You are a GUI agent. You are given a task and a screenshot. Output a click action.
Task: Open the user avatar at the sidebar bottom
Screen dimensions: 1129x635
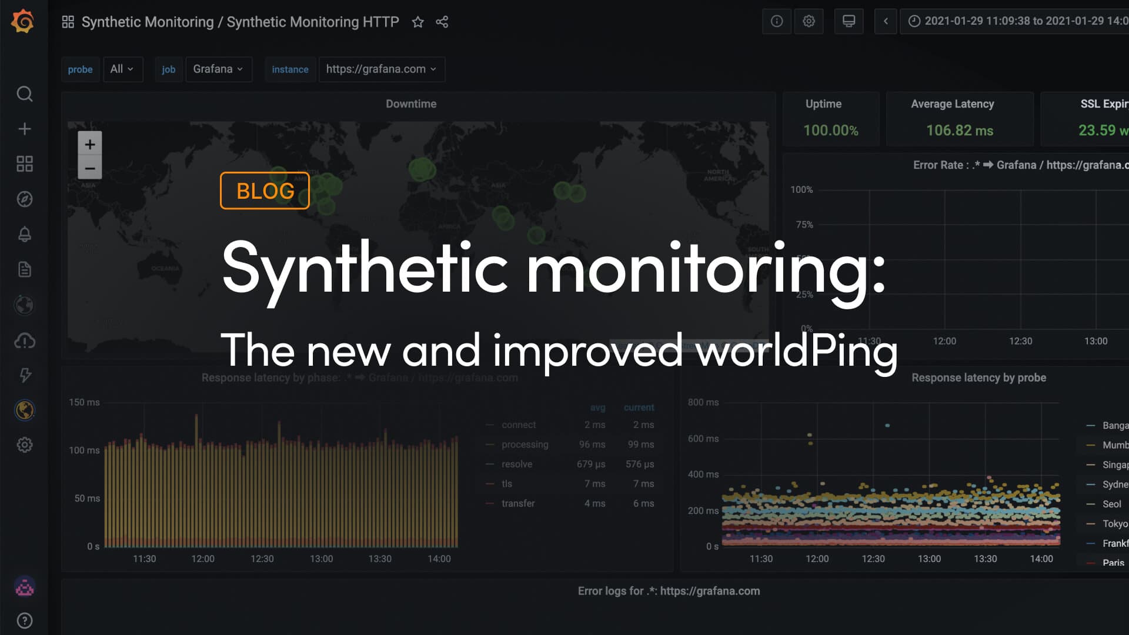tap(24, 586)
